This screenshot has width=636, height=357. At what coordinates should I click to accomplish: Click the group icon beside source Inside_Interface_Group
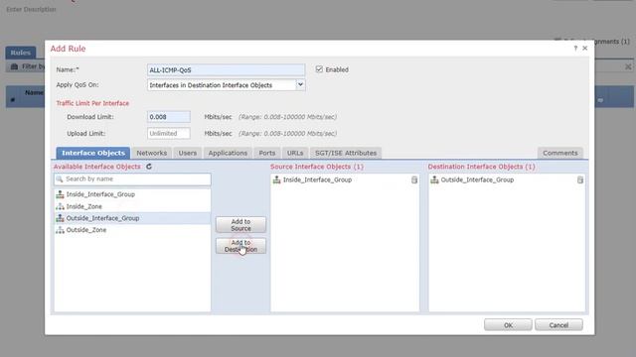pyautogui.click(x=276, y=179)
